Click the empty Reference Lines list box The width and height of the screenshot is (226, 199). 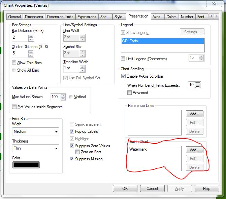(155, 123)
